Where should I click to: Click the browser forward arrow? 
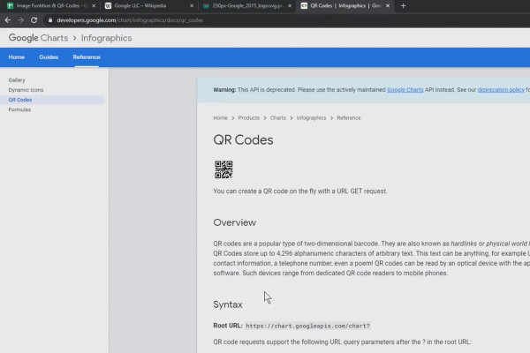pyautogui.click(x=21, y=20)
